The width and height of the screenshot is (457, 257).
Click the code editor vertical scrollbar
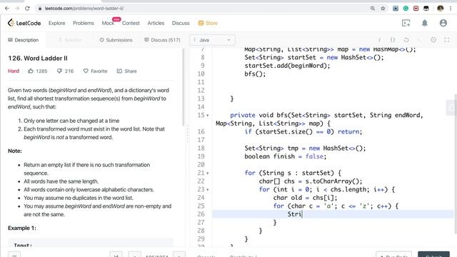[x=455, y=163]
